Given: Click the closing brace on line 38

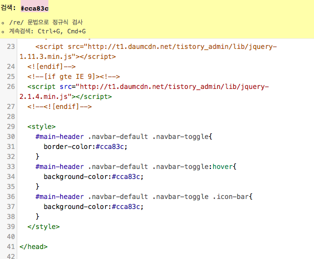Looking at the screenshot, I should click(x=37, y=216).
